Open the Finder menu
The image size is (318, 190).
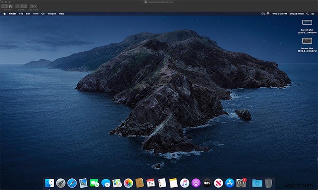click(x=13, y=14)
